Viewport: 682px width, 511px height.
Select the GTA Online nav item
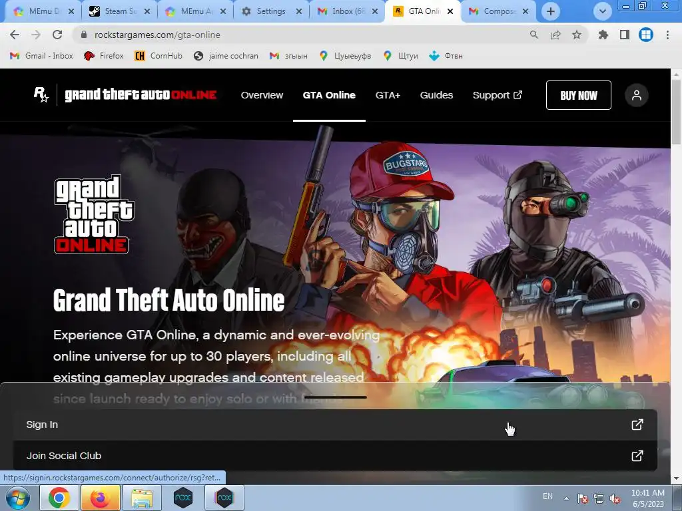[329, 94]
